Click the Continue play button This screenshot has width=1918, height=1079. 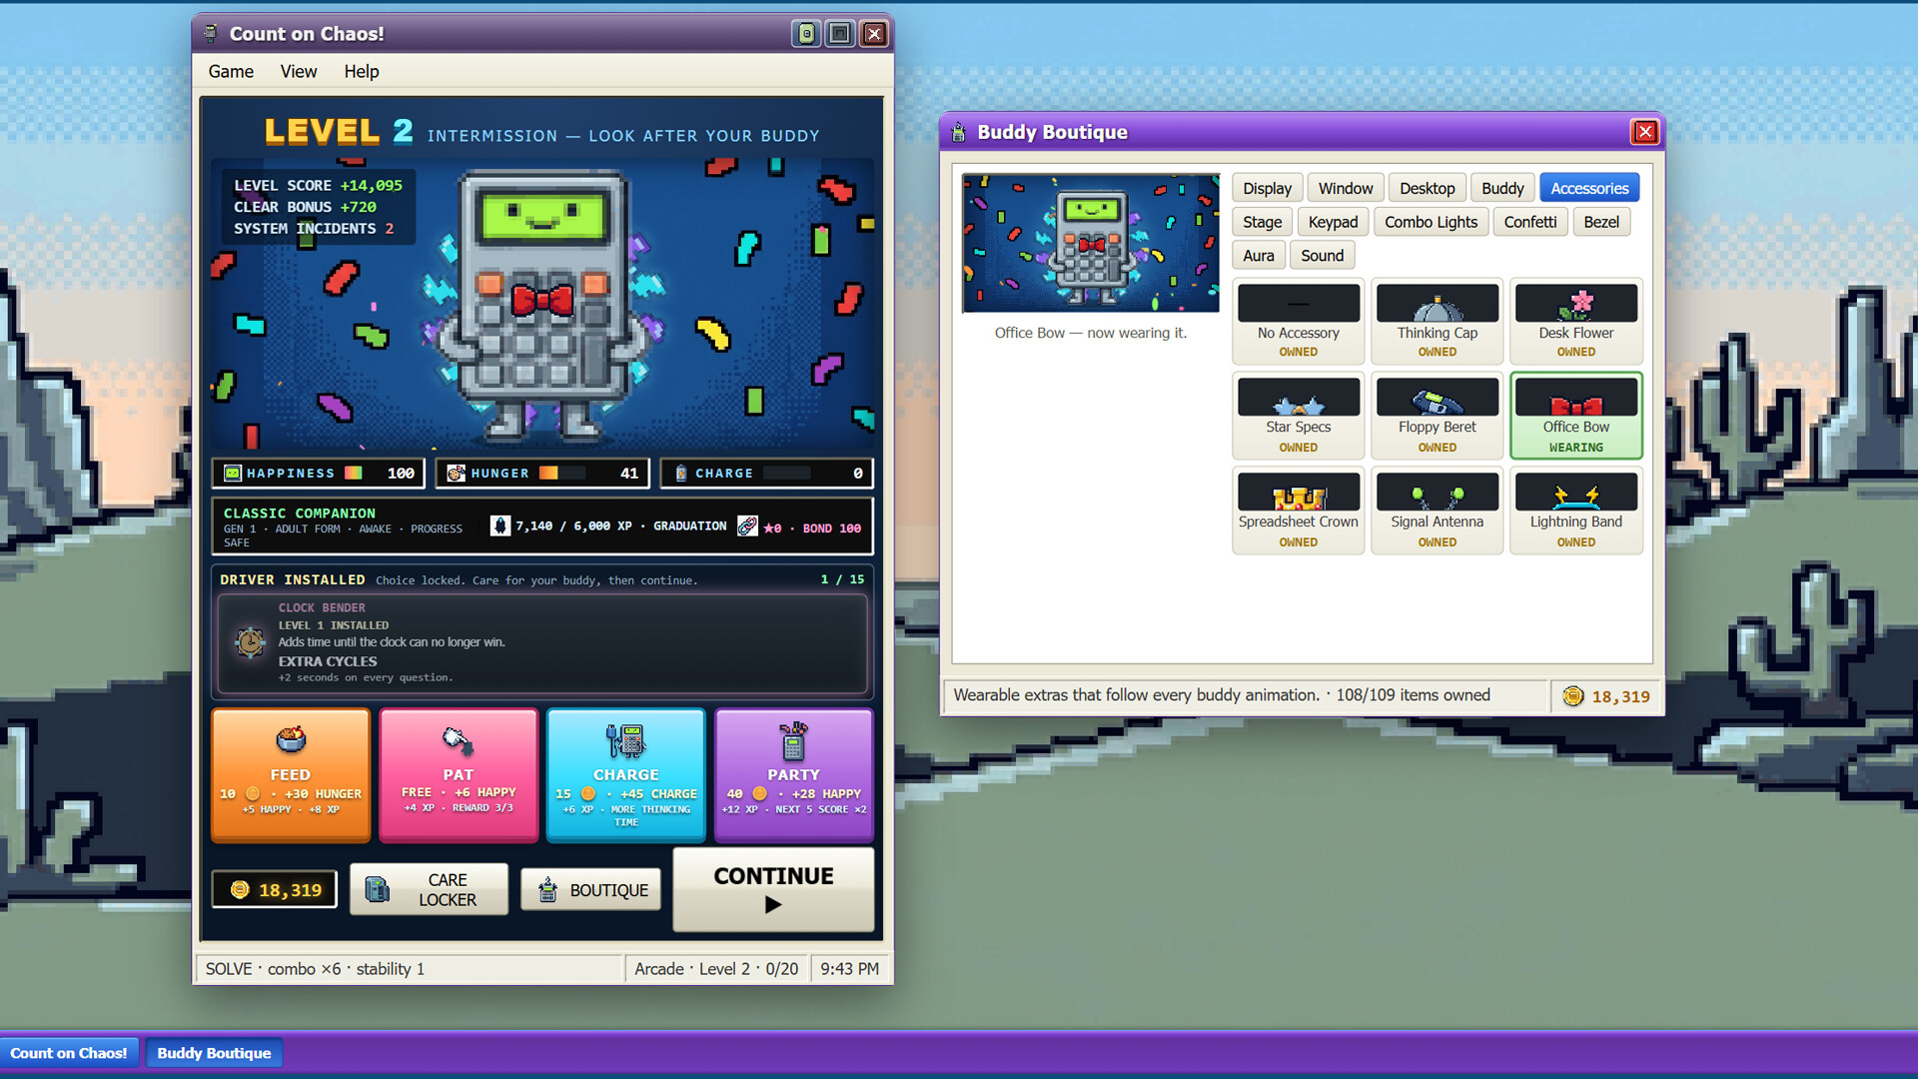click(773, 889)
